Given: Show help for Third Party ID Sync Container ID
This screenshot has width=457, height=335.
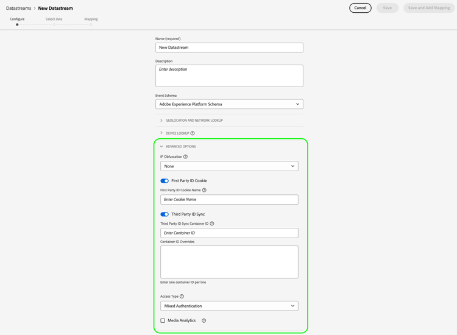Looking at the screenshot, I should coord(212,224).
